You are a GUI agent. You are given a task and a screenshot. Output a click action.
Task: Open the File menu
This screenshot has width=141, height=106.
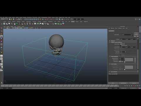(1, 17)
